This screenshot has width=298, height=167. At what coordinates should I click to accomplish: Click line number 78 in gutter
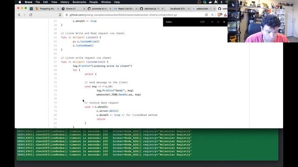[55, 107]
